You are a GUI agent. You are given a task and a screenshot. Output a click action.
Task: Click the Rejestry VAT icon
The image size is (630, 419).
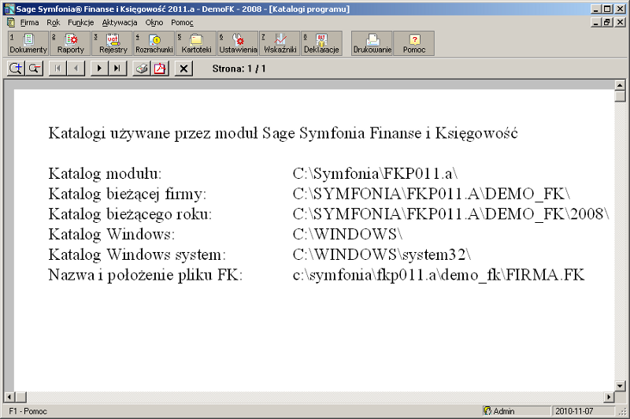point(113,43)
